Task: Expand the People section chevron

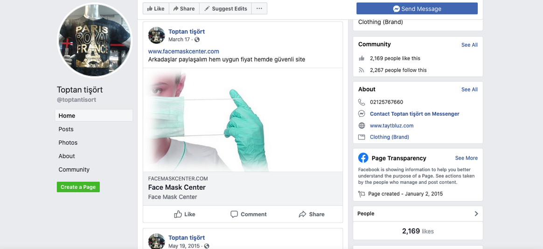Action: coord(476,214)
